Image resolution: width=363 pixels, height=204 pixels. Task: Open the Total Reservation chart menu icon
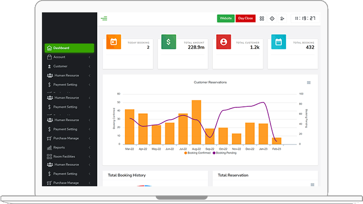coord(312,185)
